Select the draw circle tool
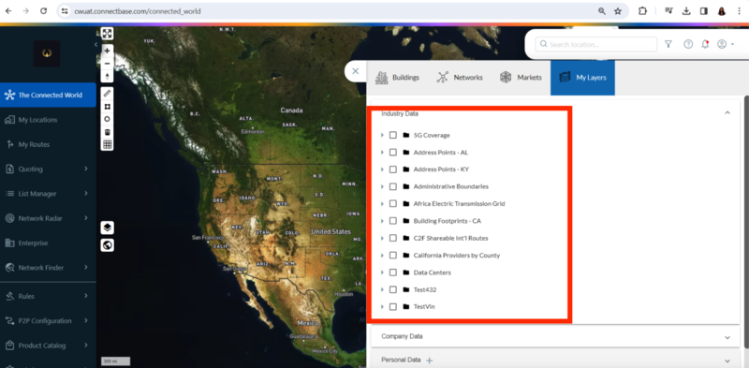Image resolution: width=749 pixels, height=368 pixels. [108, 119]
